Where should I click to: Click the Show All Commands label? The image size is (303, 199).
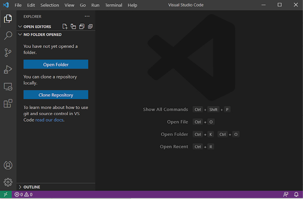coord(165,110)
